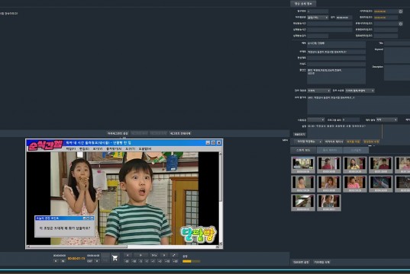Play the video in the preview player

tap(140, 255)
